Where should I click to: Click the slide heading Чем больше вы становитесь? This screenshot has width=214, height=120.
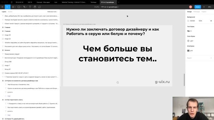click(117, 54)
